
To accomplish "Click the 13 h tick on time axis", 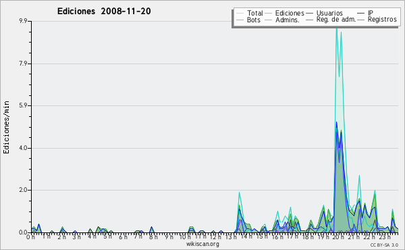I will point(231,236).
